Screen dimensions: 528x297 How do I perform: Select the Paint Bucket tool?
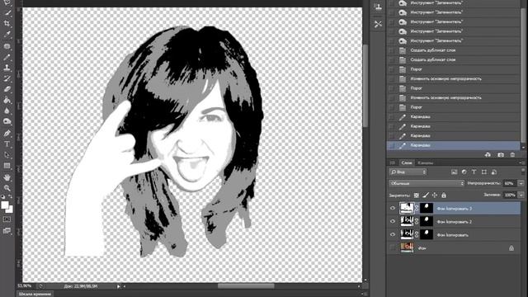tap(7, 100)
